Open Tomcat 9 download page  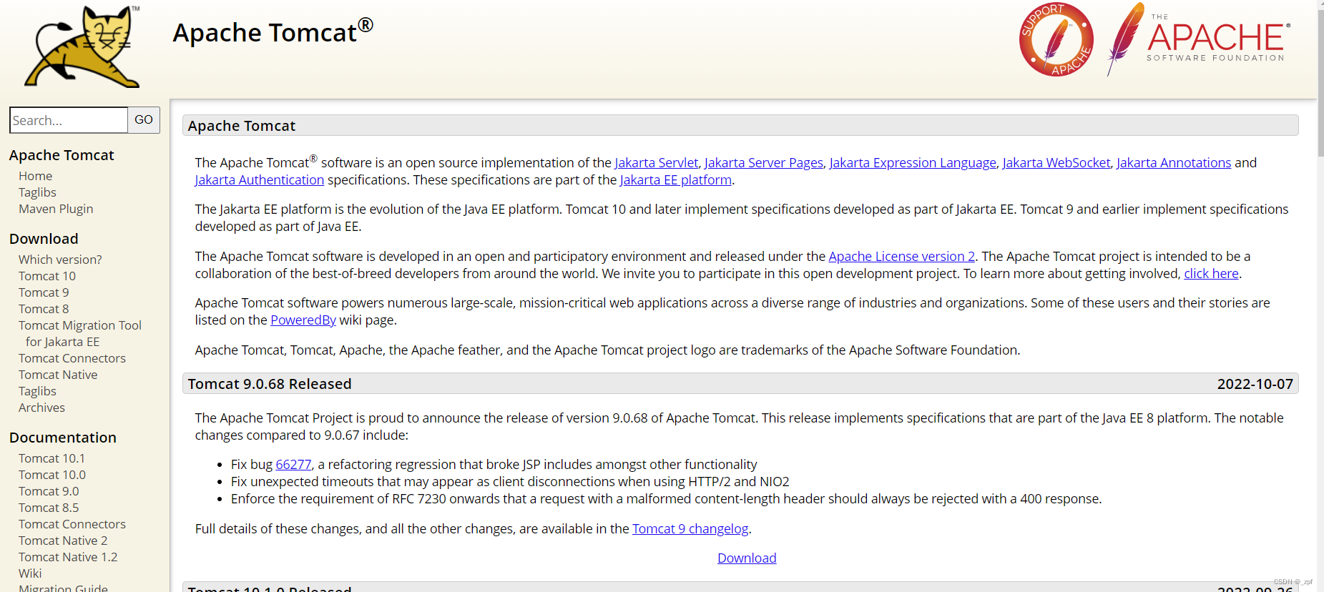[44, 292]
